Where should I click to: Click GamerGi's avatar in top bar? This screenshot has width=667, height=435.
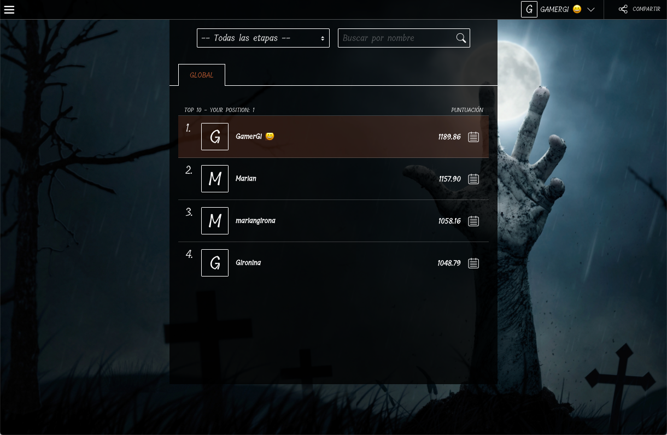click(x=529, y=9)
